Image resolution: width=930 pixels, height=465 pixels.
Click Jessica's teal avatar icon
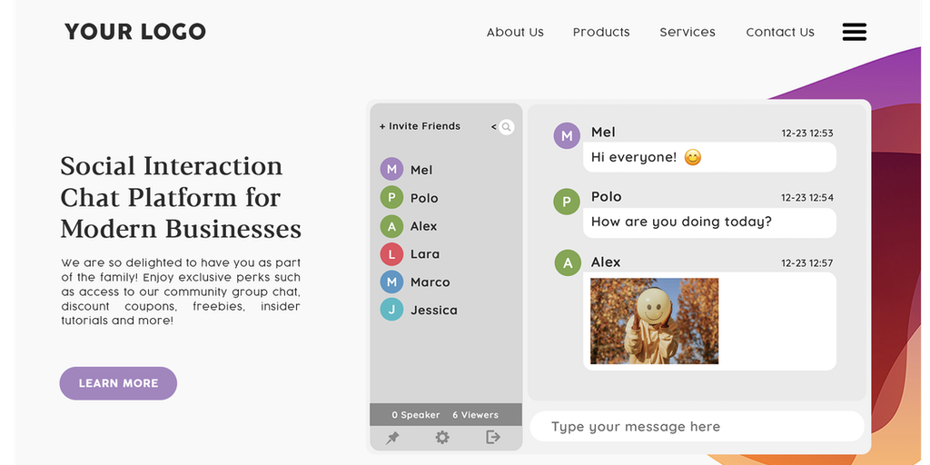point(391,310)
